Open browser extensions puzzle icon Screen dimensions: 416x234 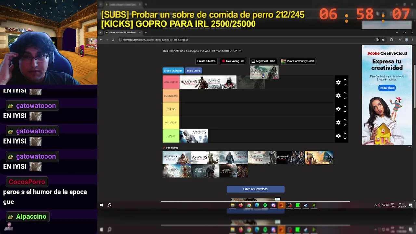coord(391,40)
